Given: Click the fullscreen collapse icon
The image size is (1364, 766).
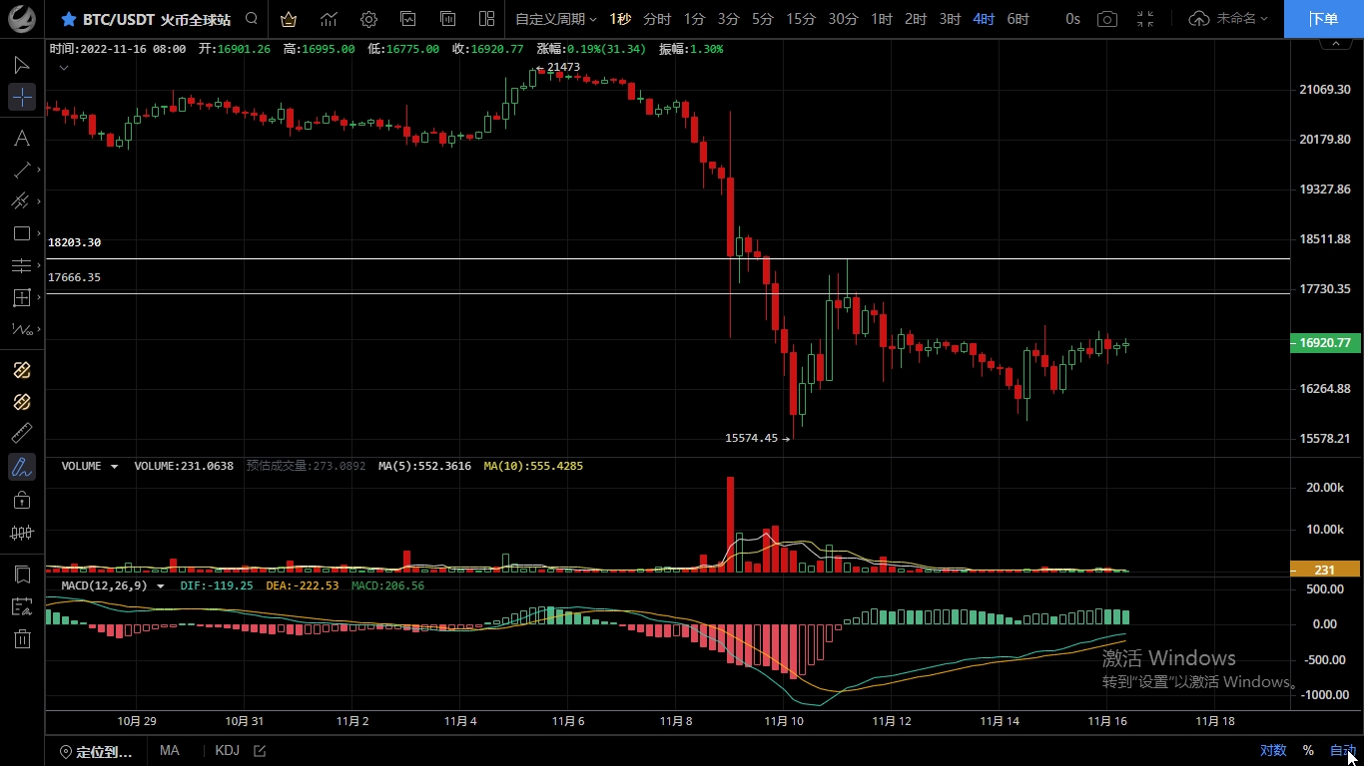Looking at the screenshot, I should pos(1145,19).
